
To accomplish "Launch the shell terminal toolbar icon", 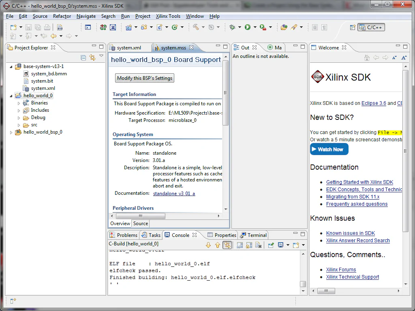I will (x=88, y=27).
